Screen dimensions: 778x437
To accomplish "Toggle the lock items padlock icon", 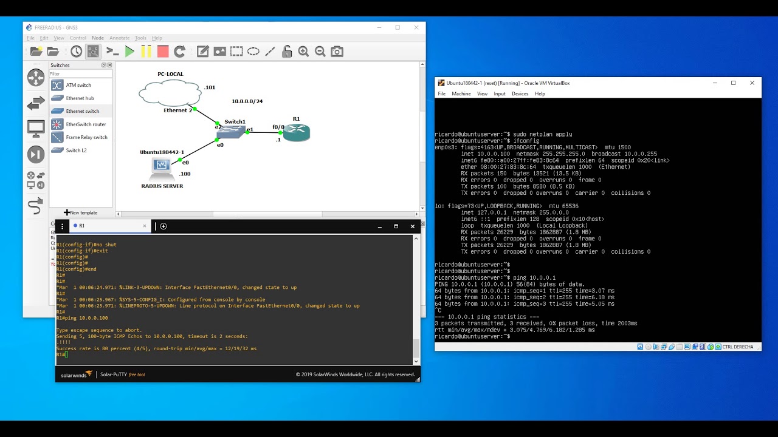I will click(x=287, y=52).
